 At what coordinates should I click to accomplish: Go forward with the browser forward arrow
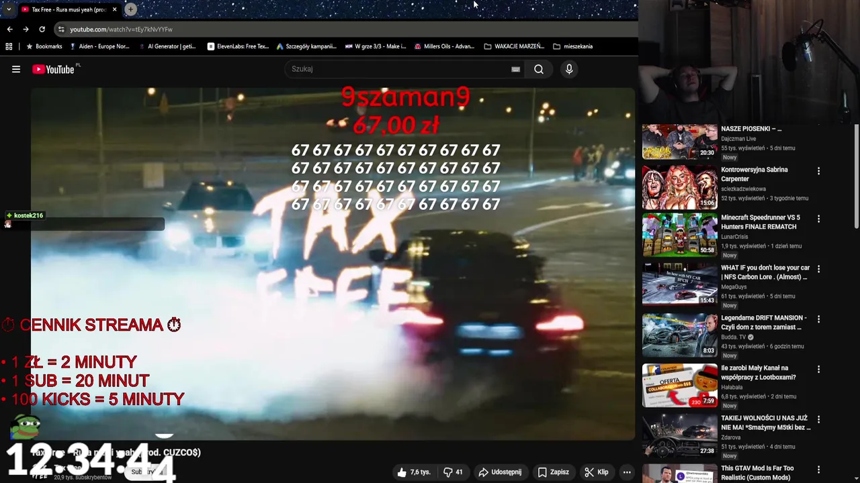[26, 30]
